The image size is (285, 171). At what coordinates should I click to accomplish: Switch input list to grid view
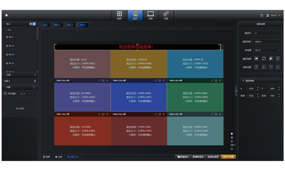click(x=34, y=24)
